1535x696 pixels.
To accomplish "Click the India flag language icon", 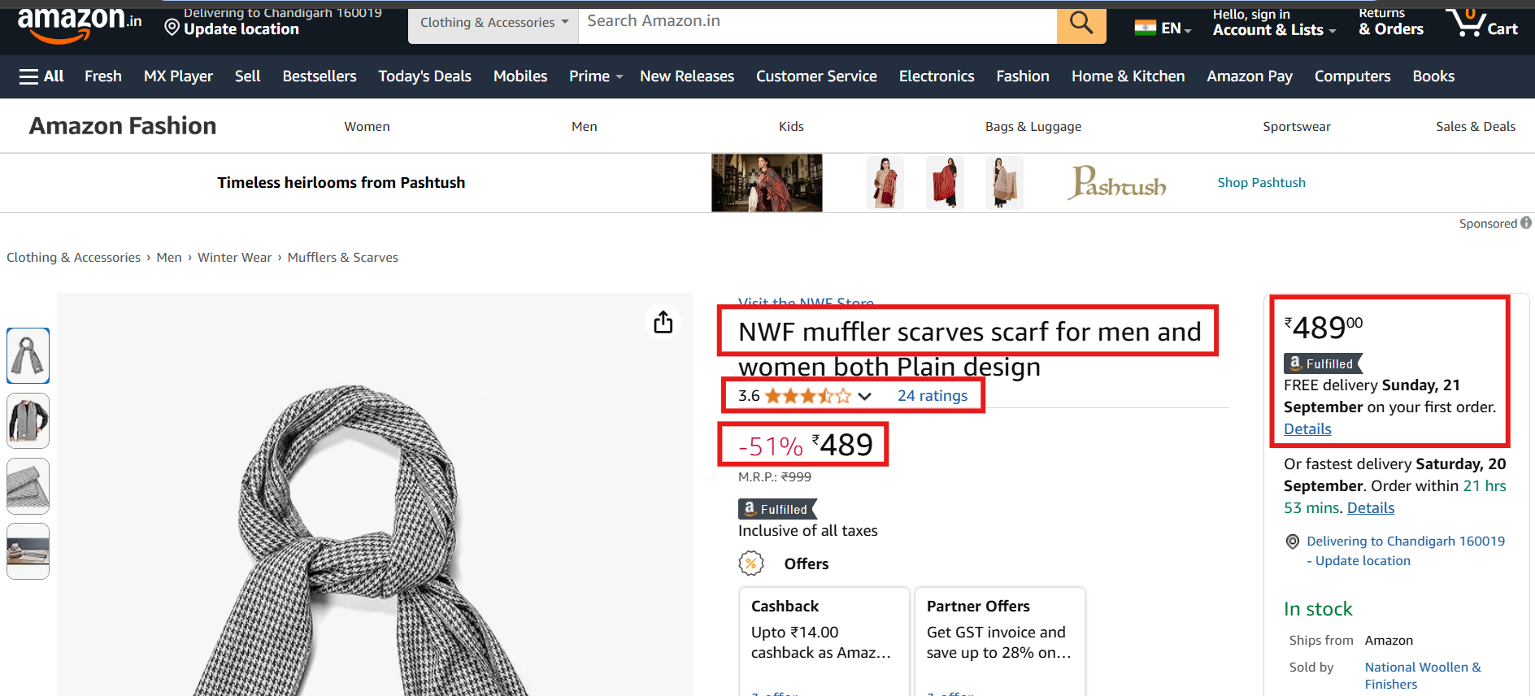I will [1146, 28].
